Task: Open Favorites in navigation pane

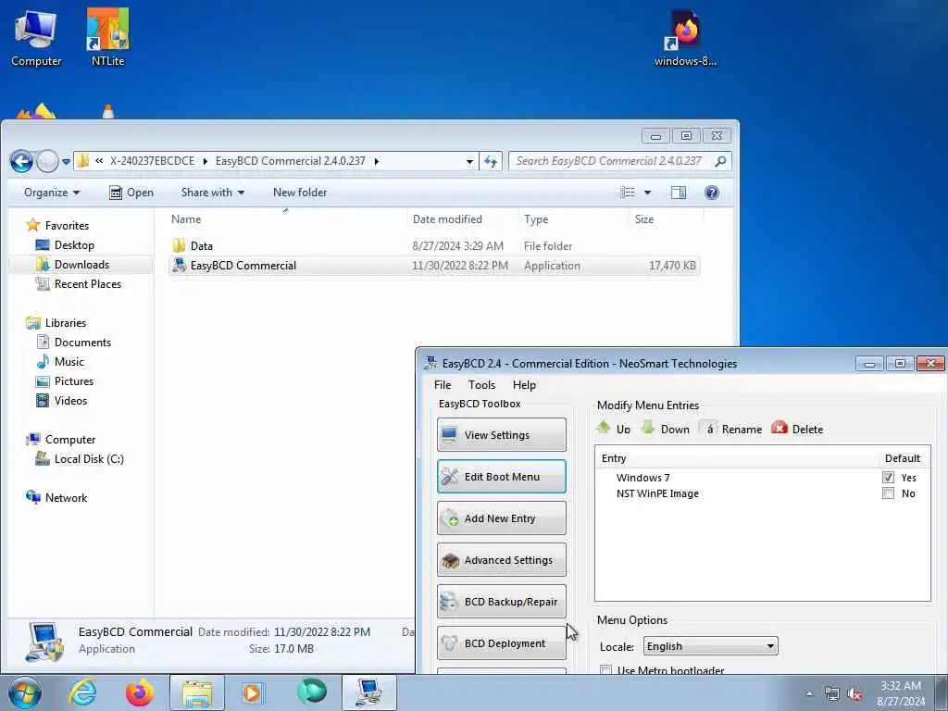Action: point(67,226)
